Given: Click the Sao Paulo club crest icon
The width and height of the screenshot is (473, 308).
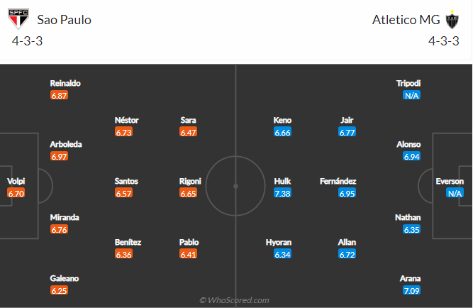Looking at the screenshot, I should point(18,19).
